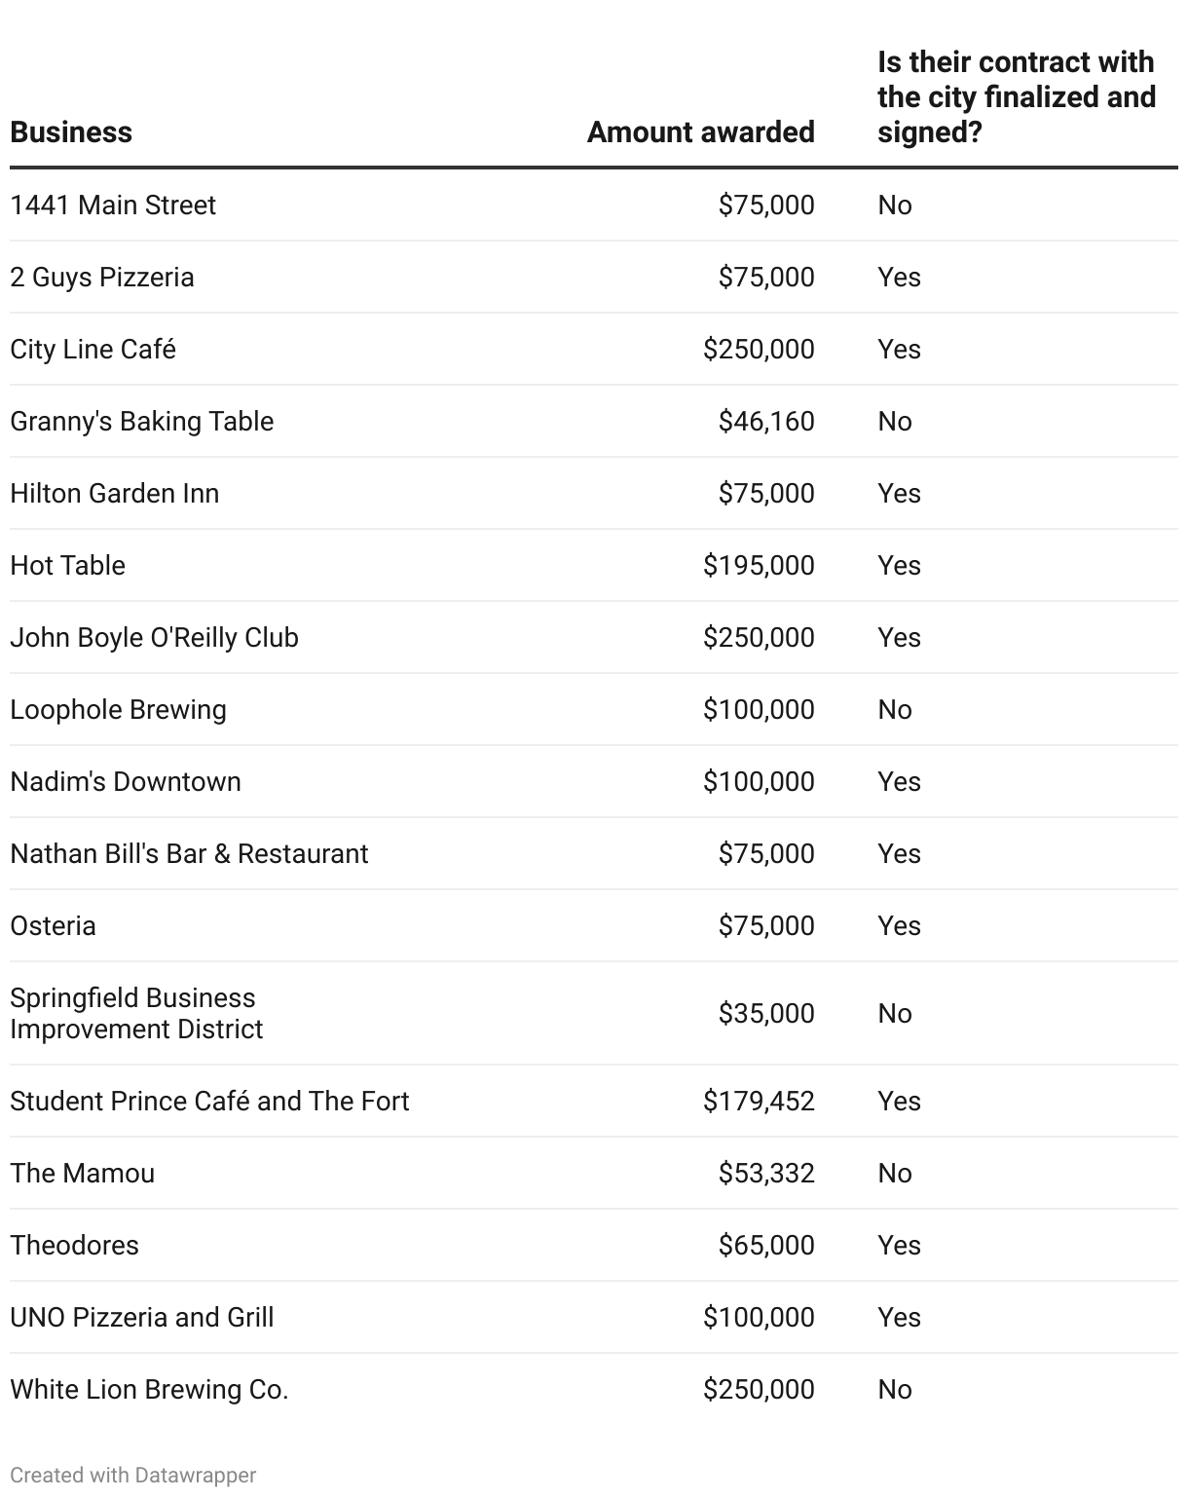1188x1498 pixels.
Task: Click the contract finalized and signed header
Action: click(x=1016, y=97)
